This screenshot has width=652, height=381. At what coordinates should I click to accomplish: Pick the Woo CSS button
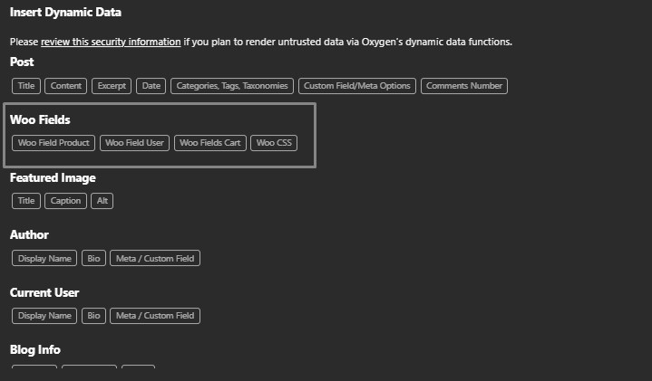274,143
